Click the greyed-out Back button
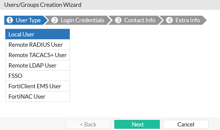Image resolution: width=220 pixels, height=130 pixels. pos(88,124)
